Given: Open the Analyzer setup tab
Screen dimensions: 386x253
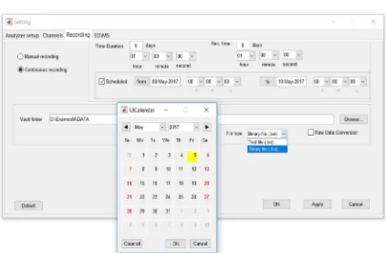Looking at the screenshot, I should pyautogui.click(x=22, y=36).
